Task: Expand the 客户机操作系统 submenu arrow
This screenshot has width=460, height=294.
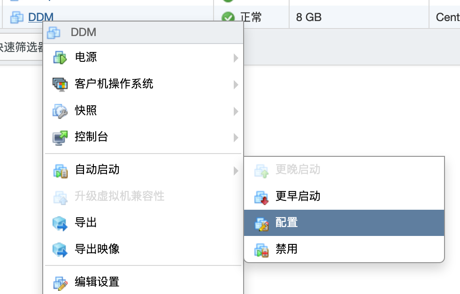Action: point(236,85)
